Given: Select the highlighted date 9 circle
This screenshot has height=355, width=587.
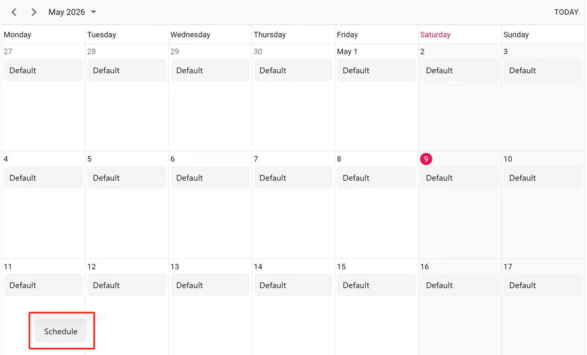Looking at the screenshot, I should pos(426,159).
